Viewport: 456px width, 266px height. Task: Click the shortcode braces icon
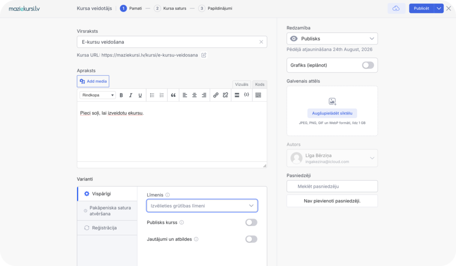[247, 95]
